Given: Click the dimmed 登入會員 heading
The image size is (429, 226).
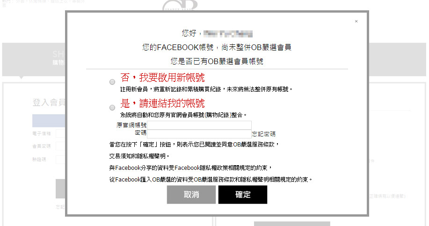Looking at the screenshot, I should (x=49, y=102).
